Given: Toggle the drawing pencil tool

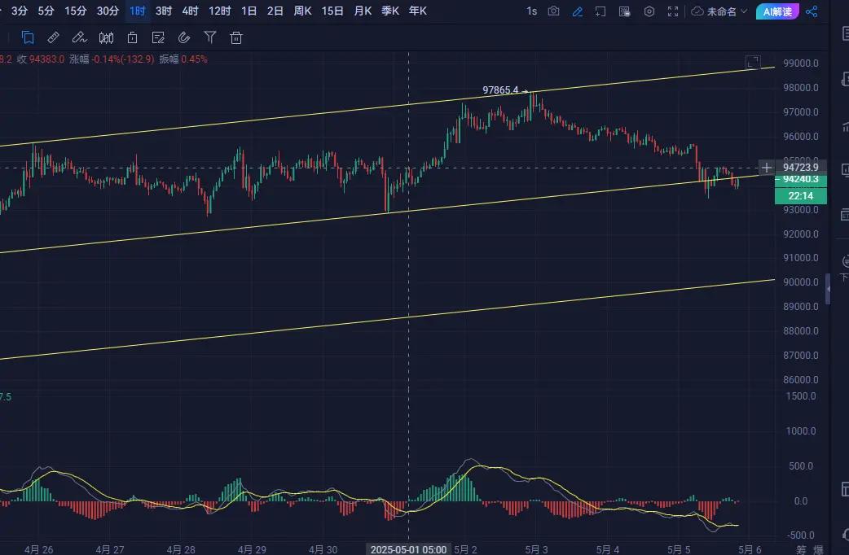Looking at the screenshot, I should coord(577,11).
